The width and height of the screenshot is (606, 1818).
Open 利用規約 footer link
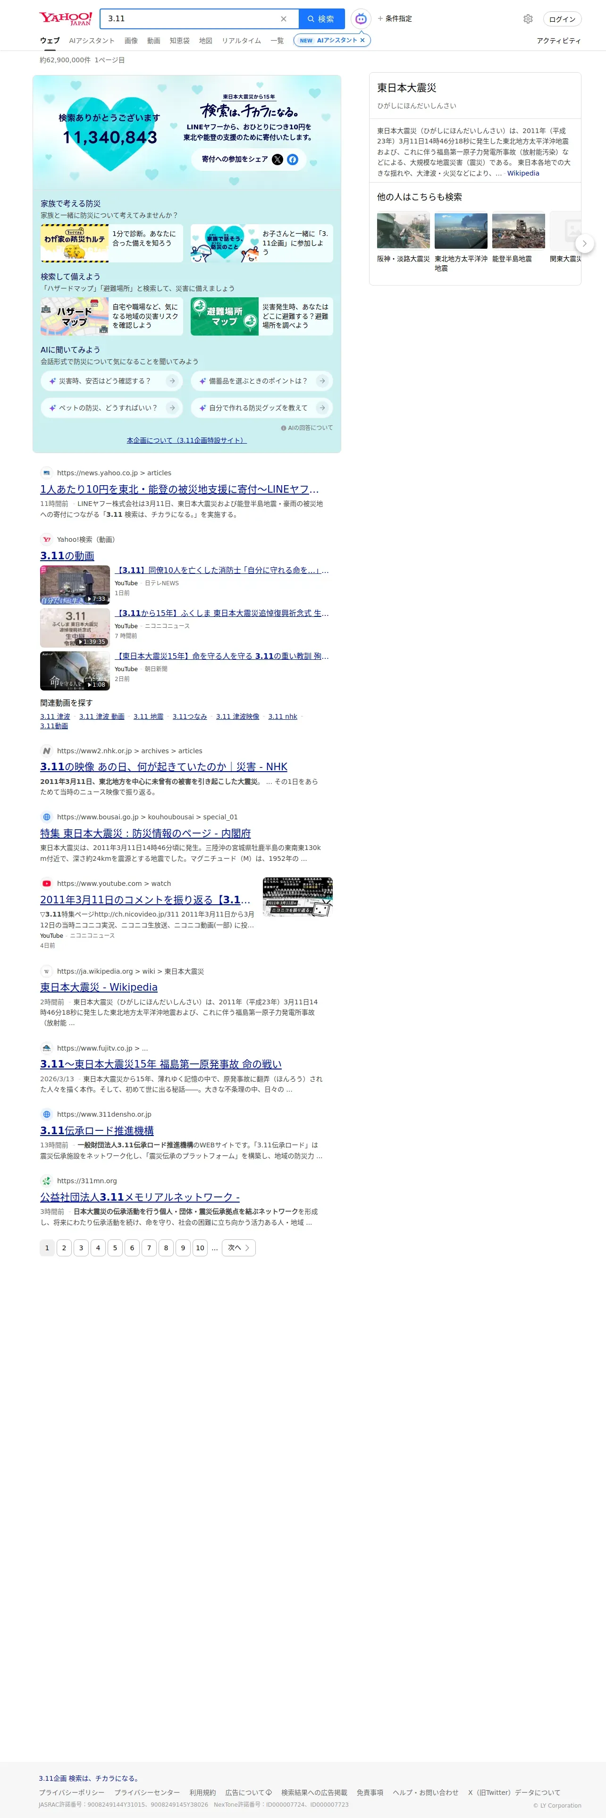pos(202,1793)
